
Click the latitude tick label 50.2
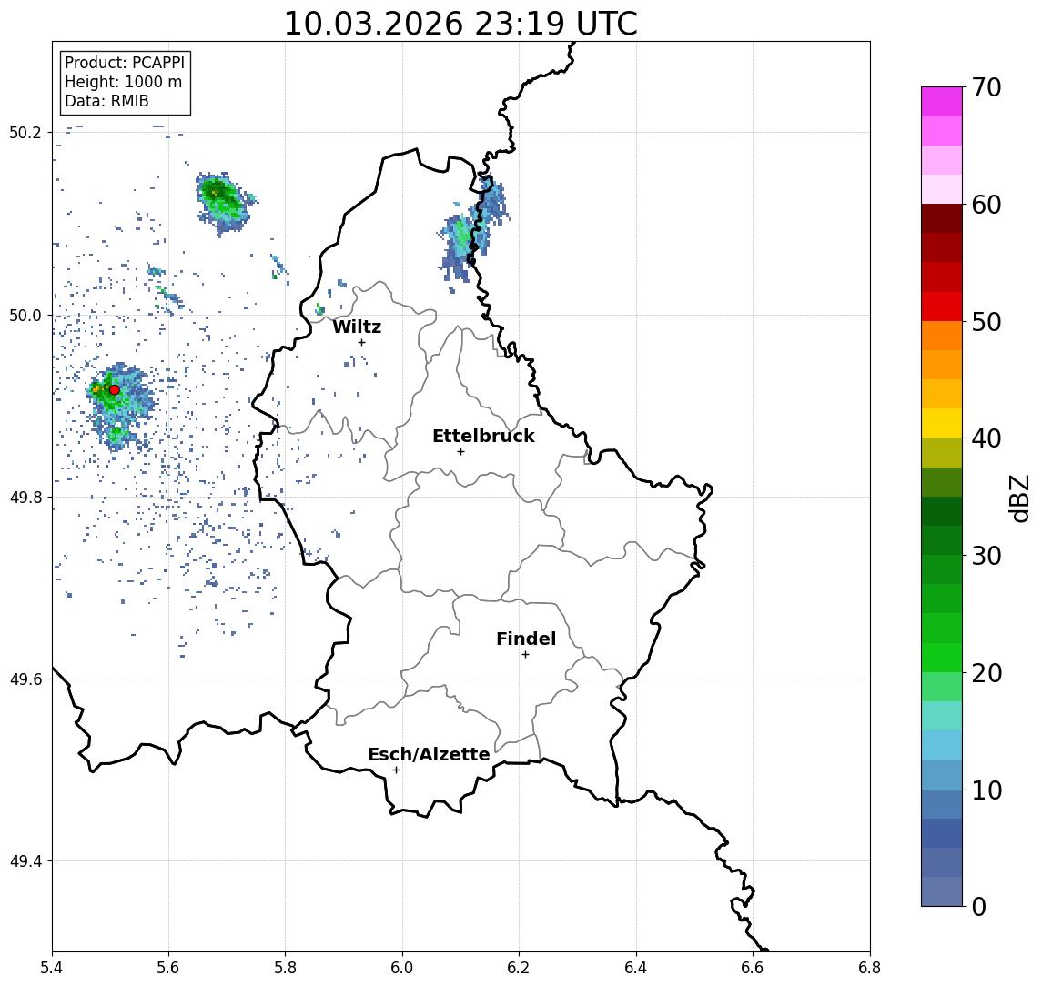(25, 132)
